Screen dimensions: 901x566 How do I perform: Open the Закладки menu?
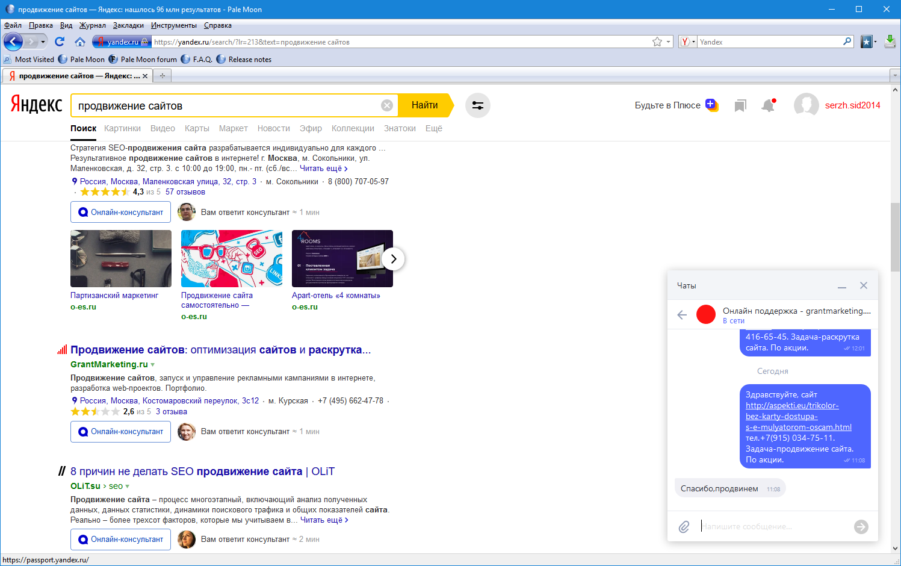(x=128, y=25)
